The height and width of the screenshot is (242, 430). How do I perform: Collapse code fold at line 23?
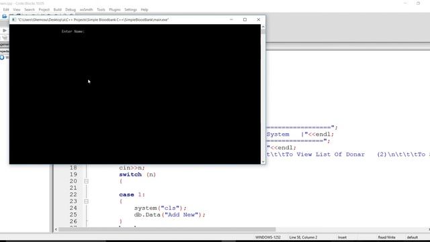86,202
